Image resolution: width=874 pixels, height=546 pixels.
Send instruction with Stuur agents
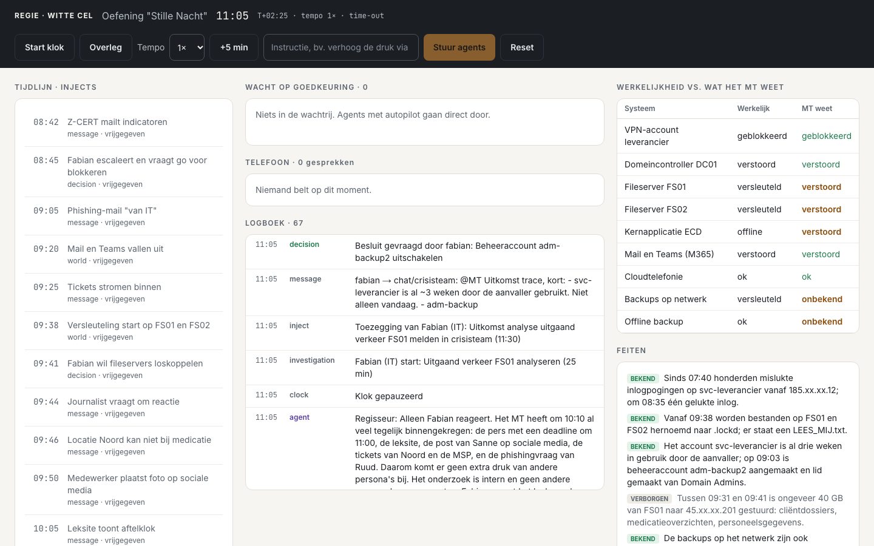pyautogui.click(x=459, y=47)
